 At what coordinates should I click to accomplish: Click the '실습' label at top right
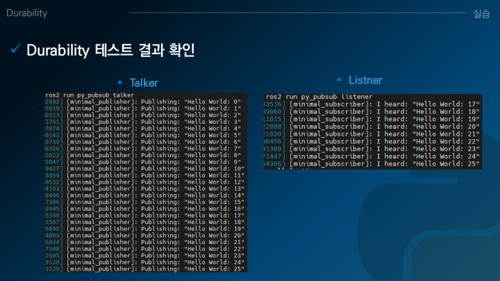click(481, 14)
